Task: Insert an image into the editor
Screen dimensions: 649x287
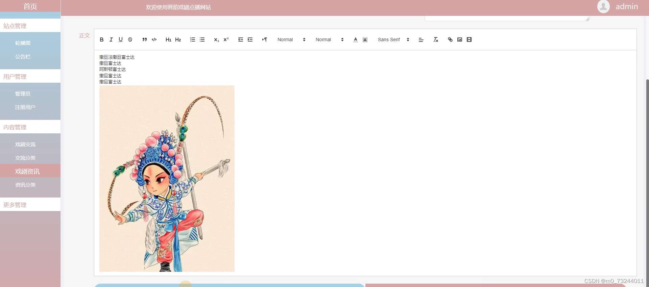Action: [x=460, y=40]
